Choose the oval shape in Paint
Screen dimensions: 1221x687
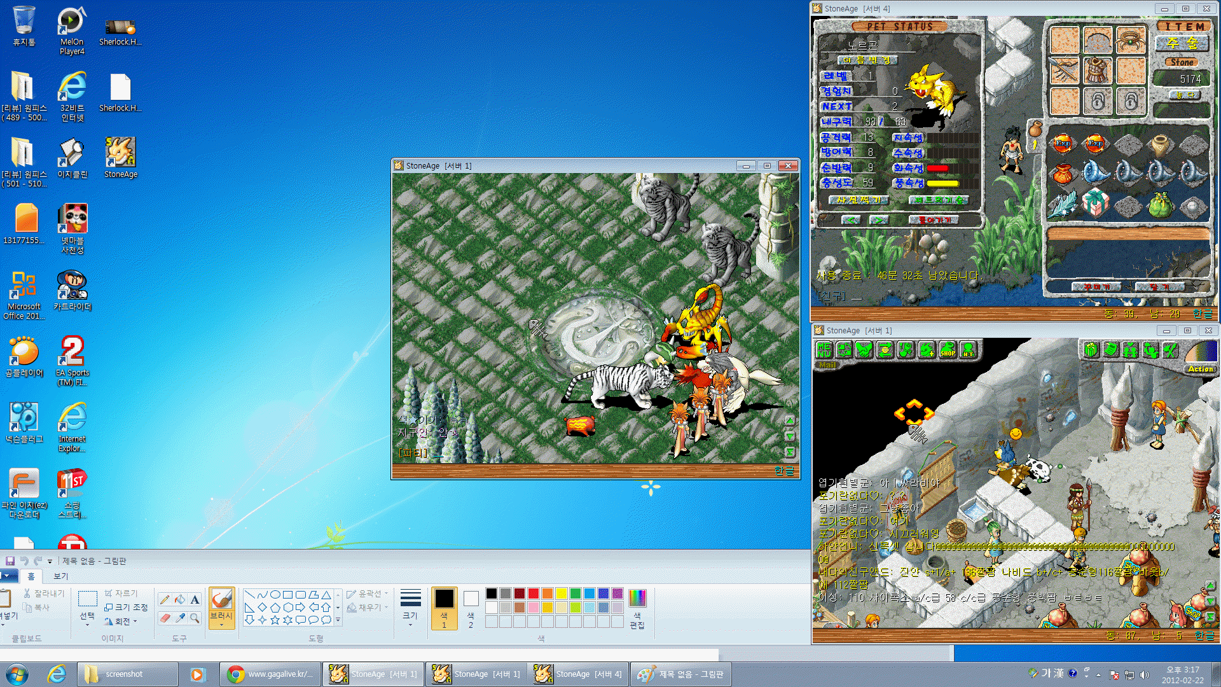275,595
